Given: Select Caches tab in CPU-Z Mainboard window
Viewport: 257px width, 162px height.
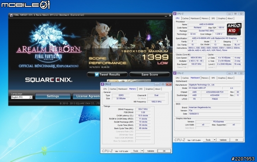Looking at the screenshot, I should pos(186,78).
